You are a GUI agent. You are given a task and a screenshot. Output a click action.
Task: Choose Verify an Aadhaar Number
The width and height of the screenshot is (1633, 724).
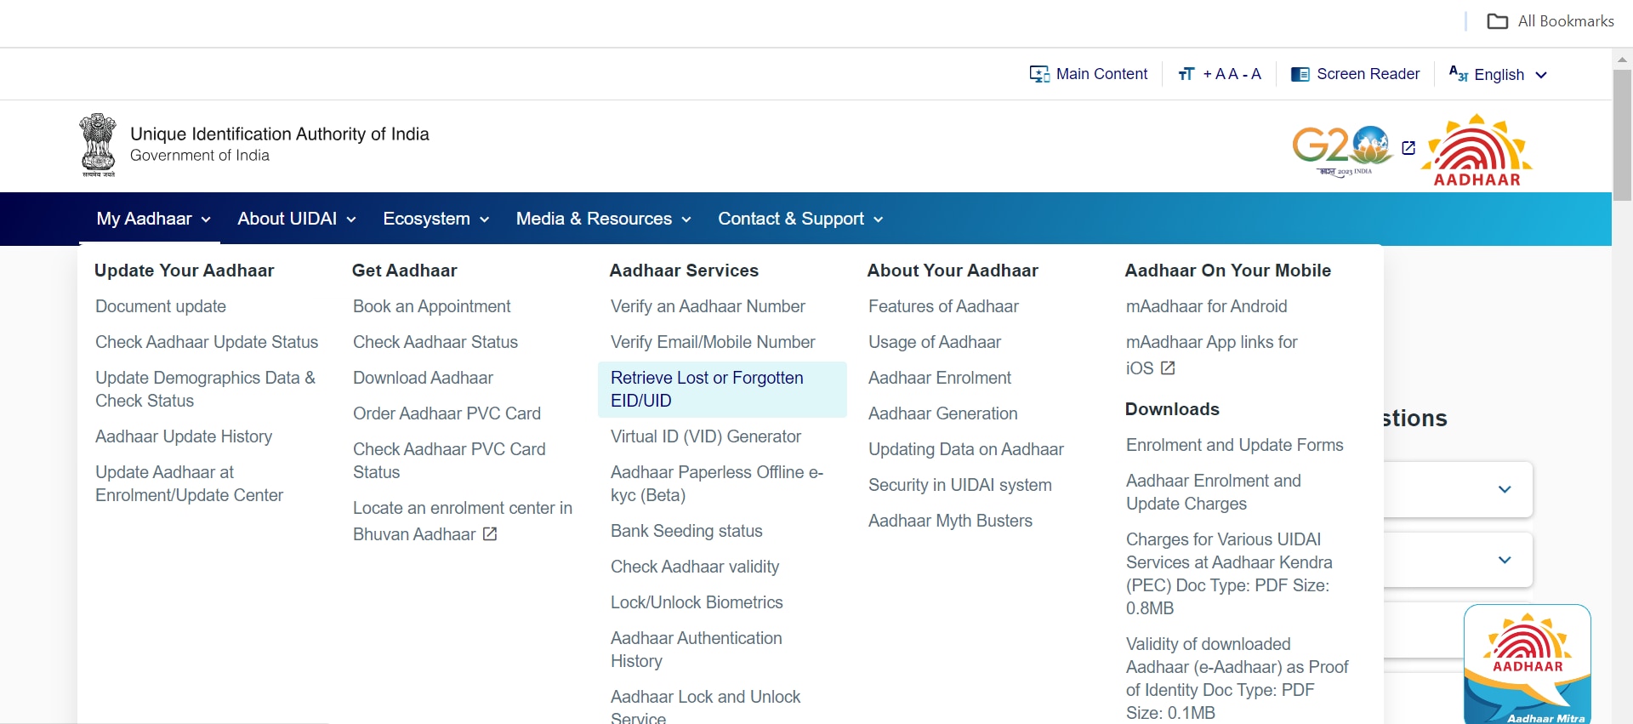tap(708, 306)
